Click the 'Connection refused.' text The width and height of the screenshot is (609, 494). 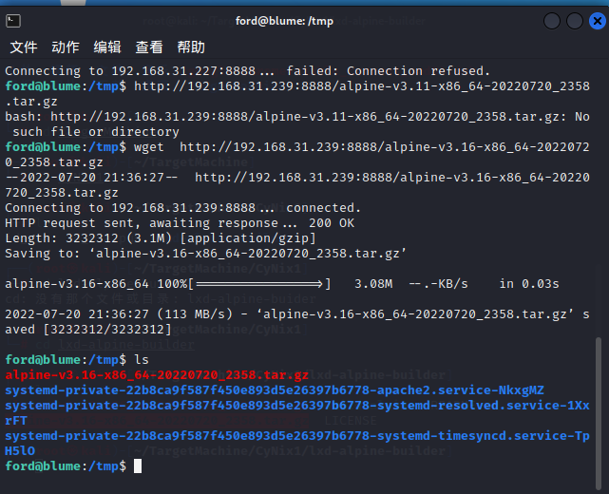(418, 71)
